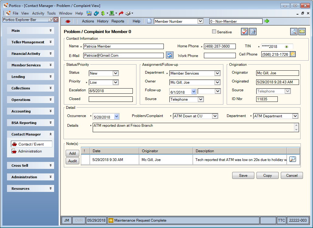Open the Priority dropdown

click(115, 82)
